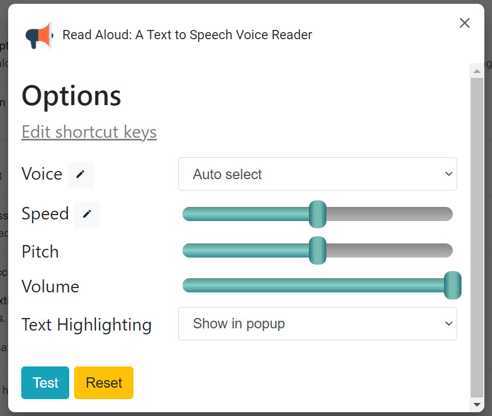Click the Pitch slider handle

point(318,250)
